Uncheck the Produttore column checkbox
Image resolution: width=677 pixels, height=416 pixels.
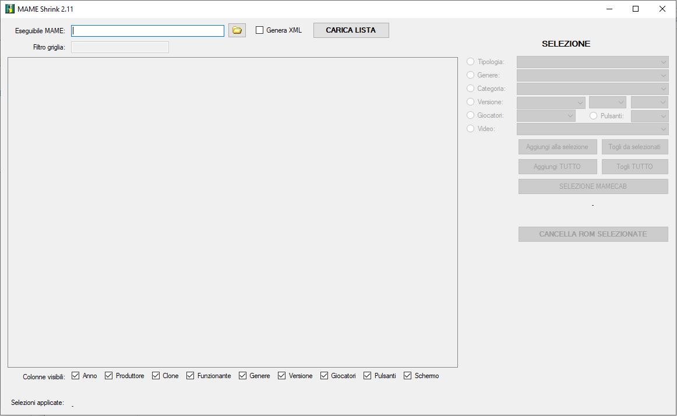pyautogui.click(x=109, y=376)
